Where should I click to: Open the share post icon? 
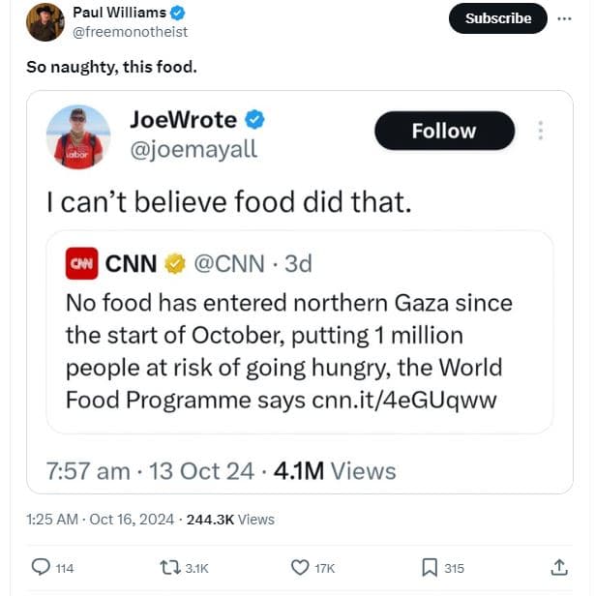pos(559,568)
